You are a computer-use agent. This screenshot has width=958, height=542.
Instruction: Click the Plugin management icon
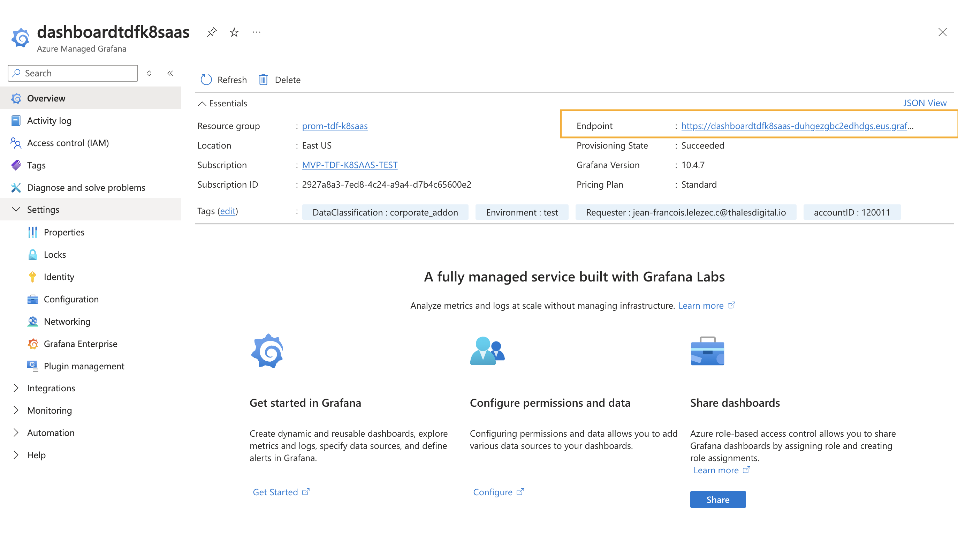pyautogui.click(x=33, y=366)
